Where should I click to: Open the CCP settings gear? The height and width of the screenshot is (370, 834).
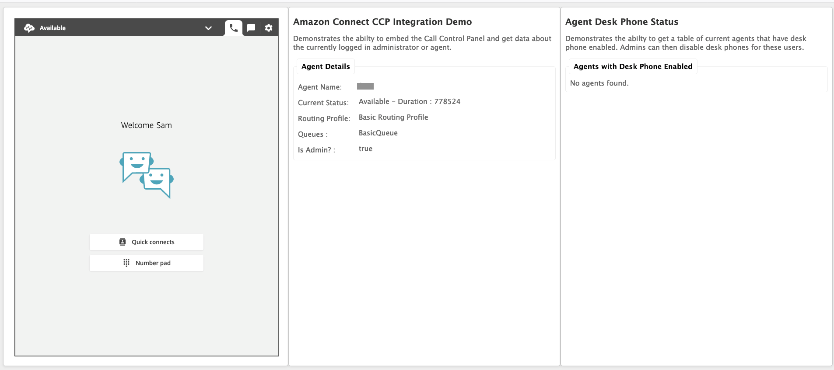coord(269,28)
